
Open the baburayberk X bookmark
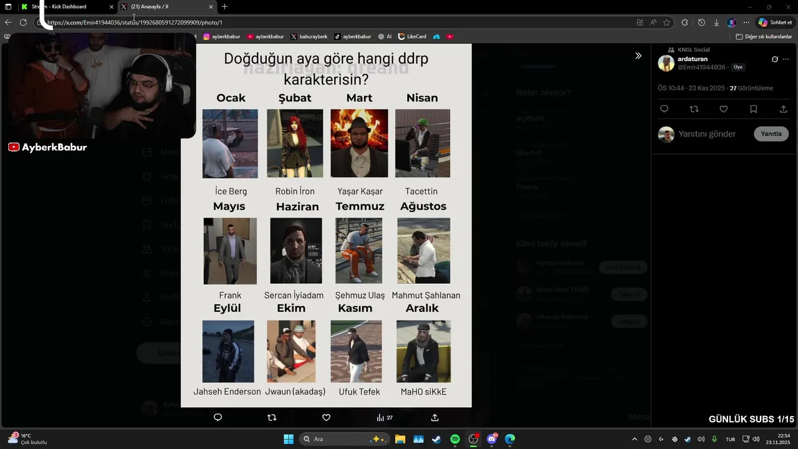coord(309,37)
